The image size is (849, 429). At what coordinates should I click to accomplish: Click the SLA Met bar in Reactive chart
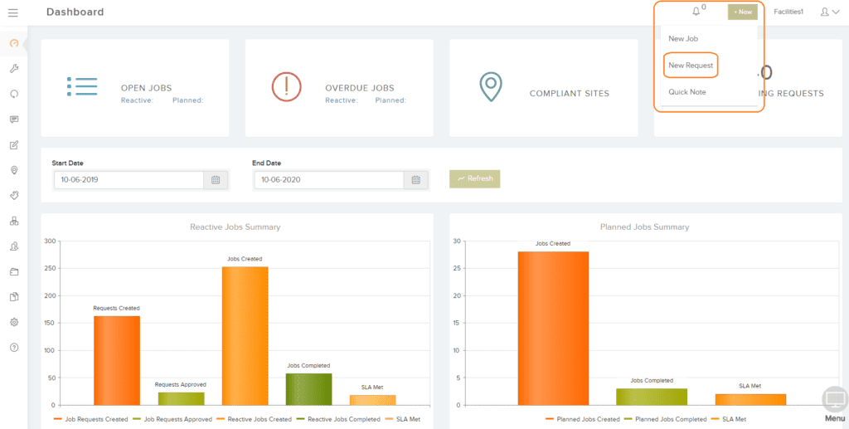(372, 400)
